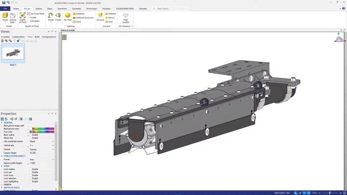Collapse the GENERAL properties section
The width and height of the screenshot is (347, 195).
(x=2, y=122)
